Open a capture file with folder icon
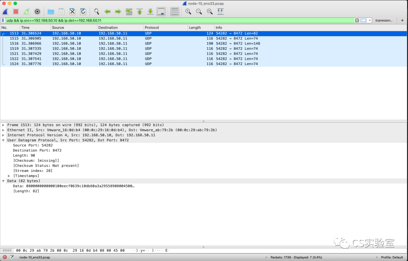The image size is (408, 261). [51, 11]
